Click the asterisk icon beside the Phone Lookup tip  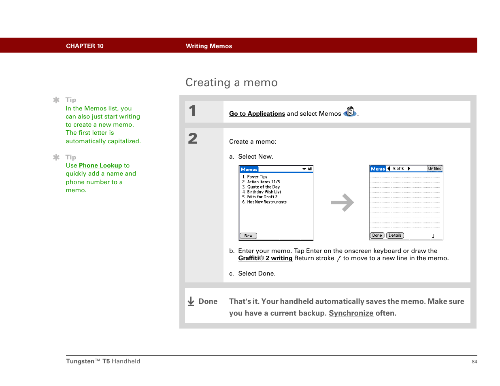pos(56,157)
